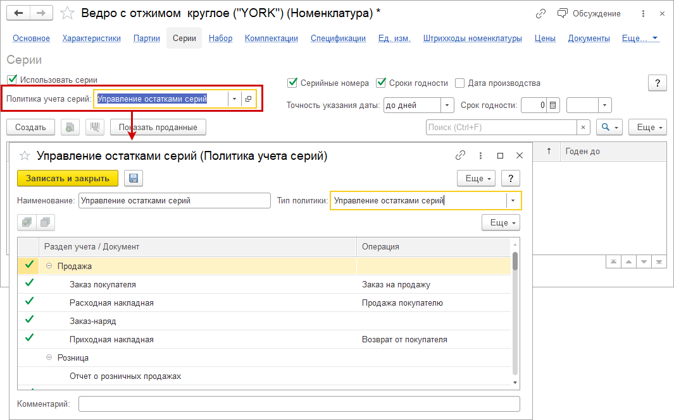Image resolution: width=674 pixels, height=420 pixels.
Task: Switch to Партии tab
Action: 147,38
